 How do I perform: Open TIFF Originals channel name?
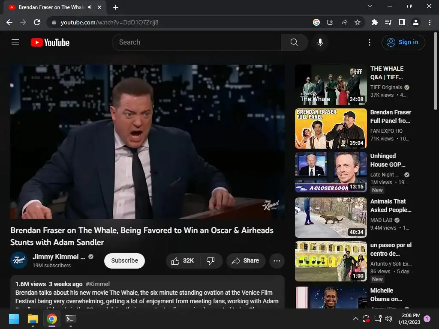386,87
